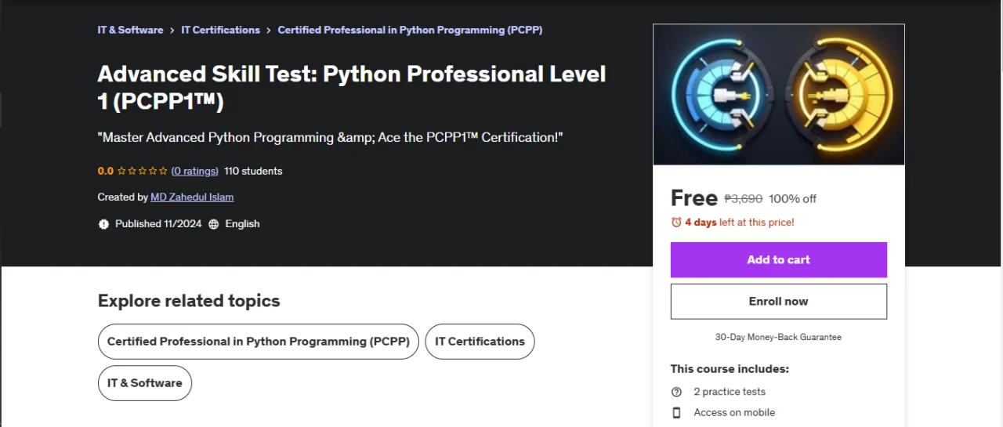Click the course title heading text
1003x427 pixels.
tap(352, 87)
